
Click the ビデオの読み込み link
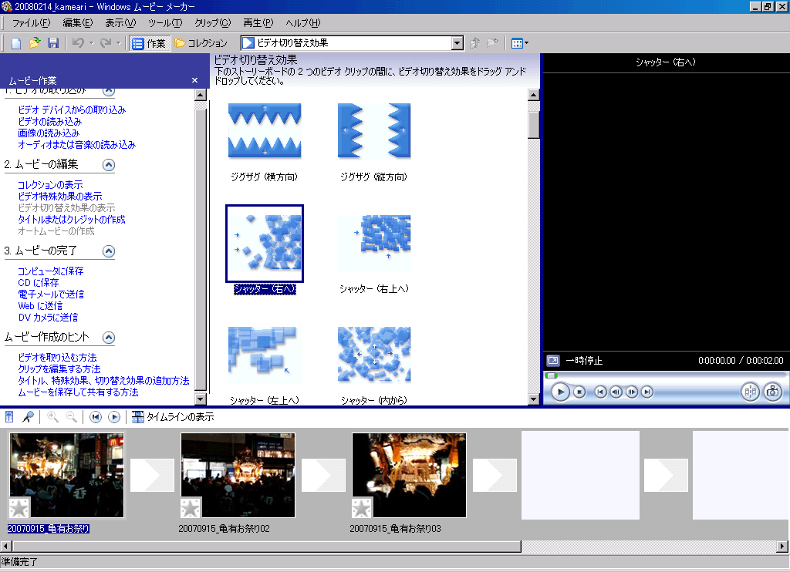(49, 122)
